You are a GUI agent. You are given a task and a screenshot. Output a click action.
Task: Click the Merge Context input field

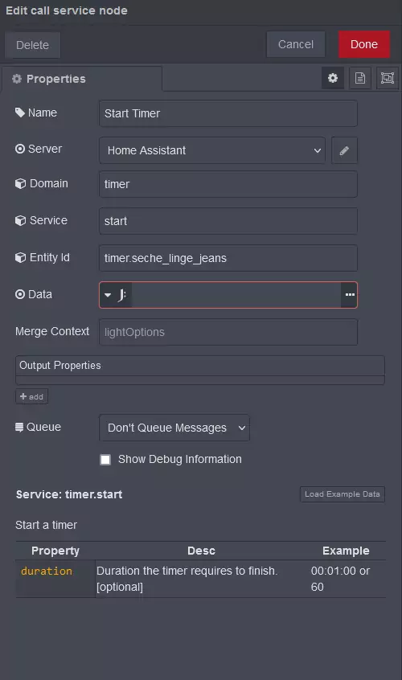pos(228,332)
